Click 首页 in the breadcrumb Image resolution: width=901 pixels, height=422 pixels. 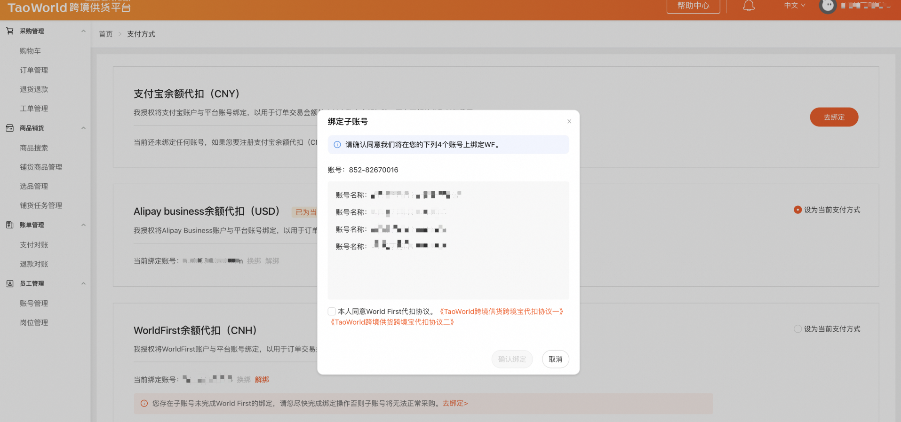105,34
